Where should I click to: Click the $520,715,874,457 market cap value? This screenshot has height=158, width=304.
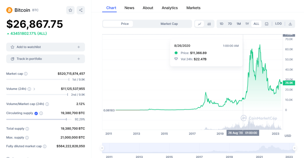coord(71,74)
